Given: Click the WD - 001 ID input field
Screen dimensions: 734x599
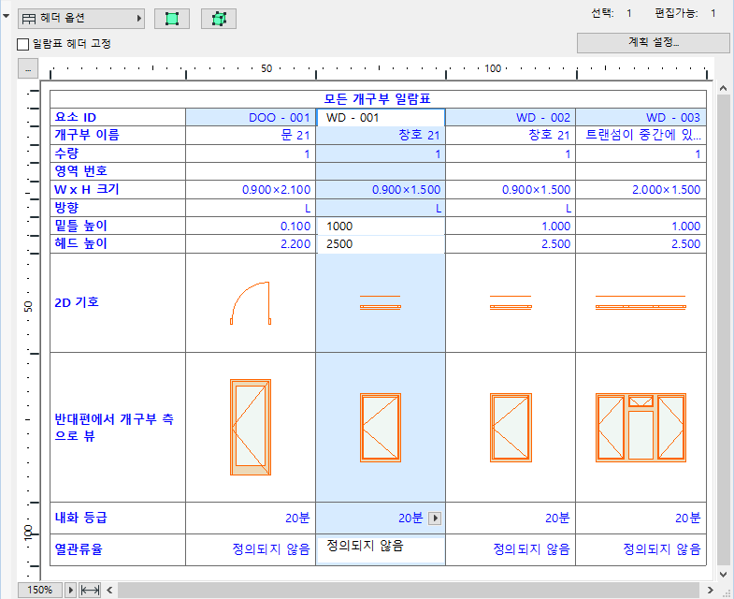Looking at the screenshot, I should point(381,118).
